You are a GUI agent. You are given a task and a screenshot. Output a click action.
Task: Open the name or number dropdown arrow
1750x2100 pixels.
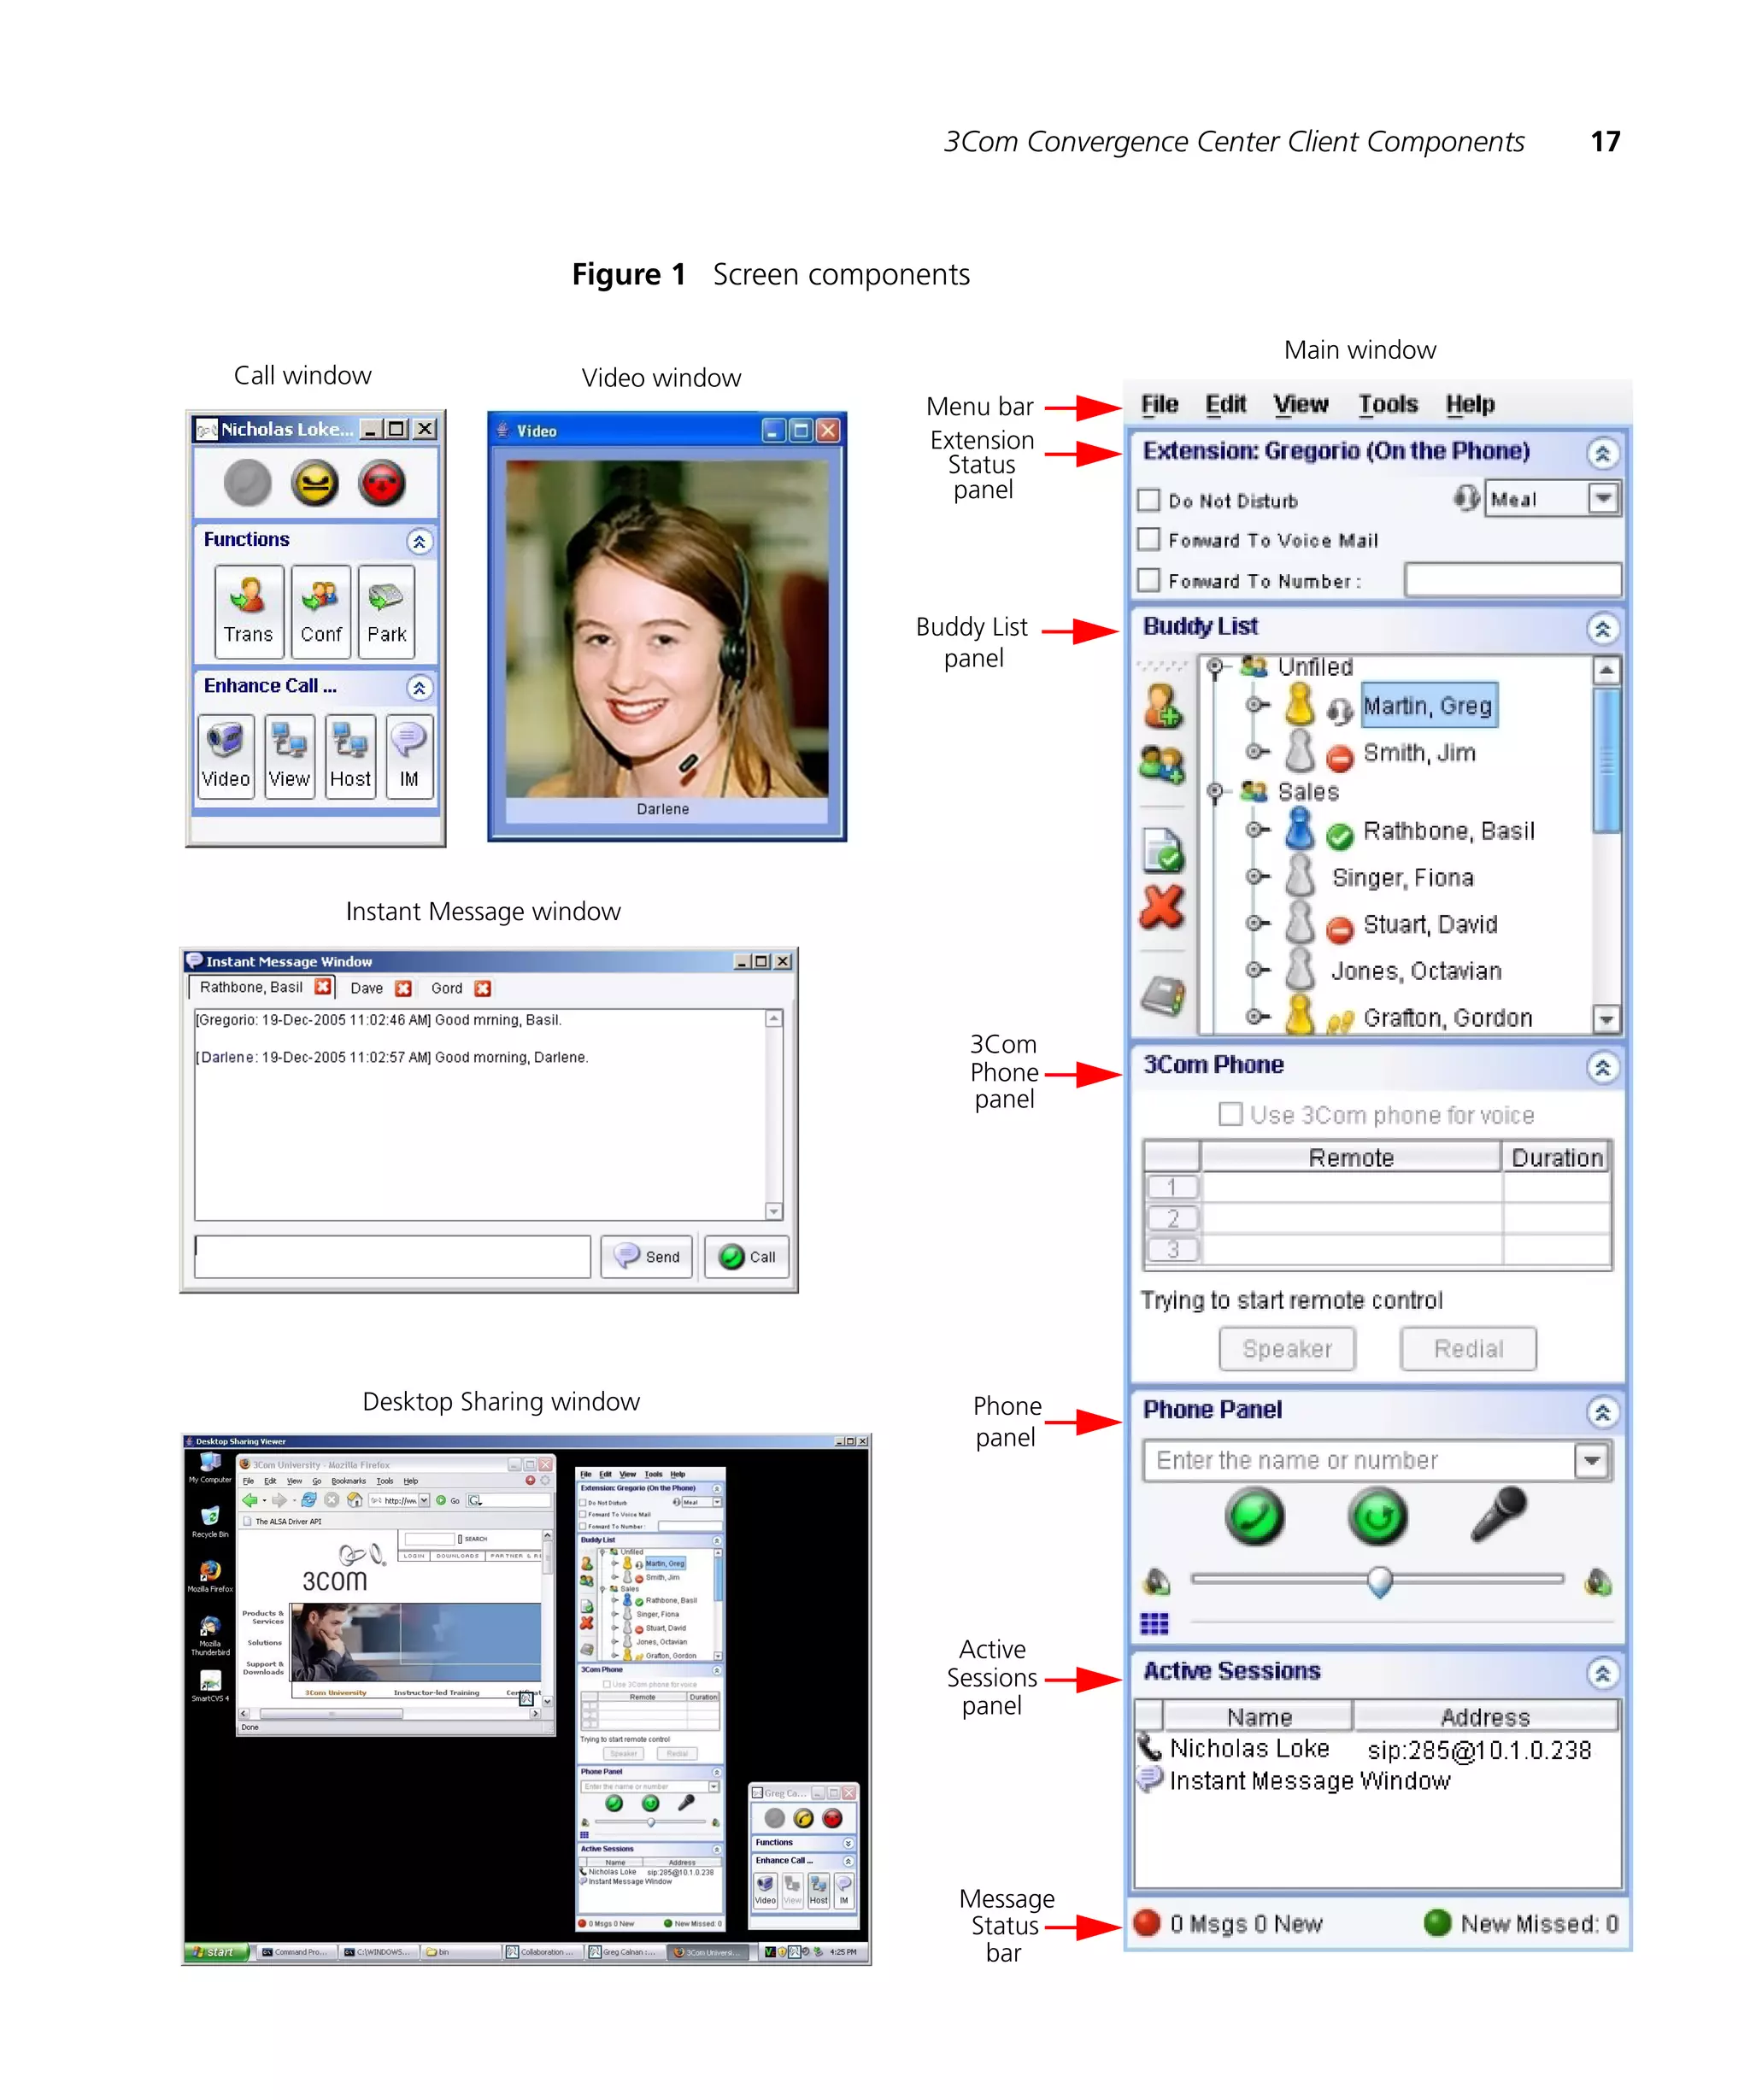tap(1591, 1460)
